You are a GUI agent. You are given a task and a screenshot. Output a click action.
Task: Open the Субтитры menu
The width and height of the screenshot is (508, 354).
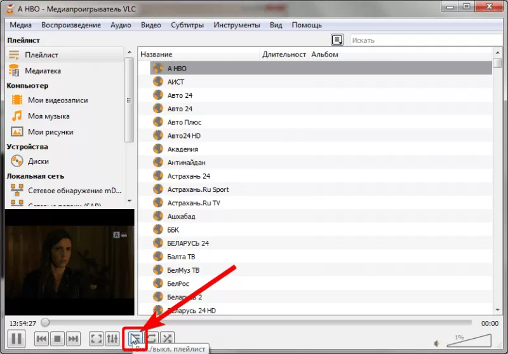(x=187, y=25)
